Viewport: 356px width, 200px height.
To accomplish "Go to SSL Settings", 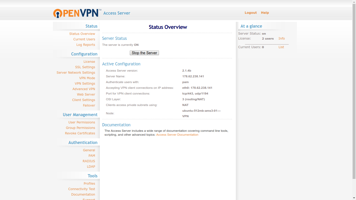I will tap(85, 67).
